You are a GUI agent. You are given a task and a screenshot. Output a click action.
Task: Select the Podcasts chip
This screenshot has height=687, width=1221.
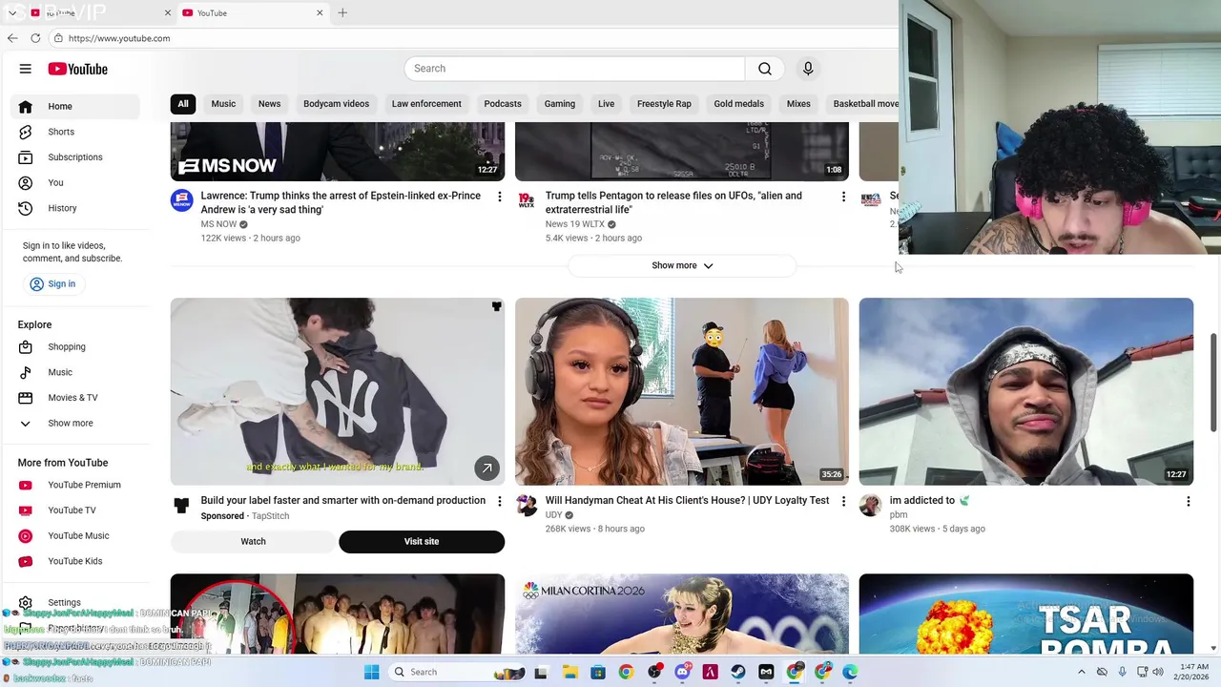(503, 104)
